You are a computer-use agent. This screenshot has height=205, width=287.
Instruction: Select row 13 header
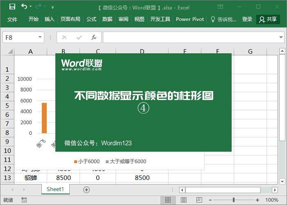pos(7,178)
